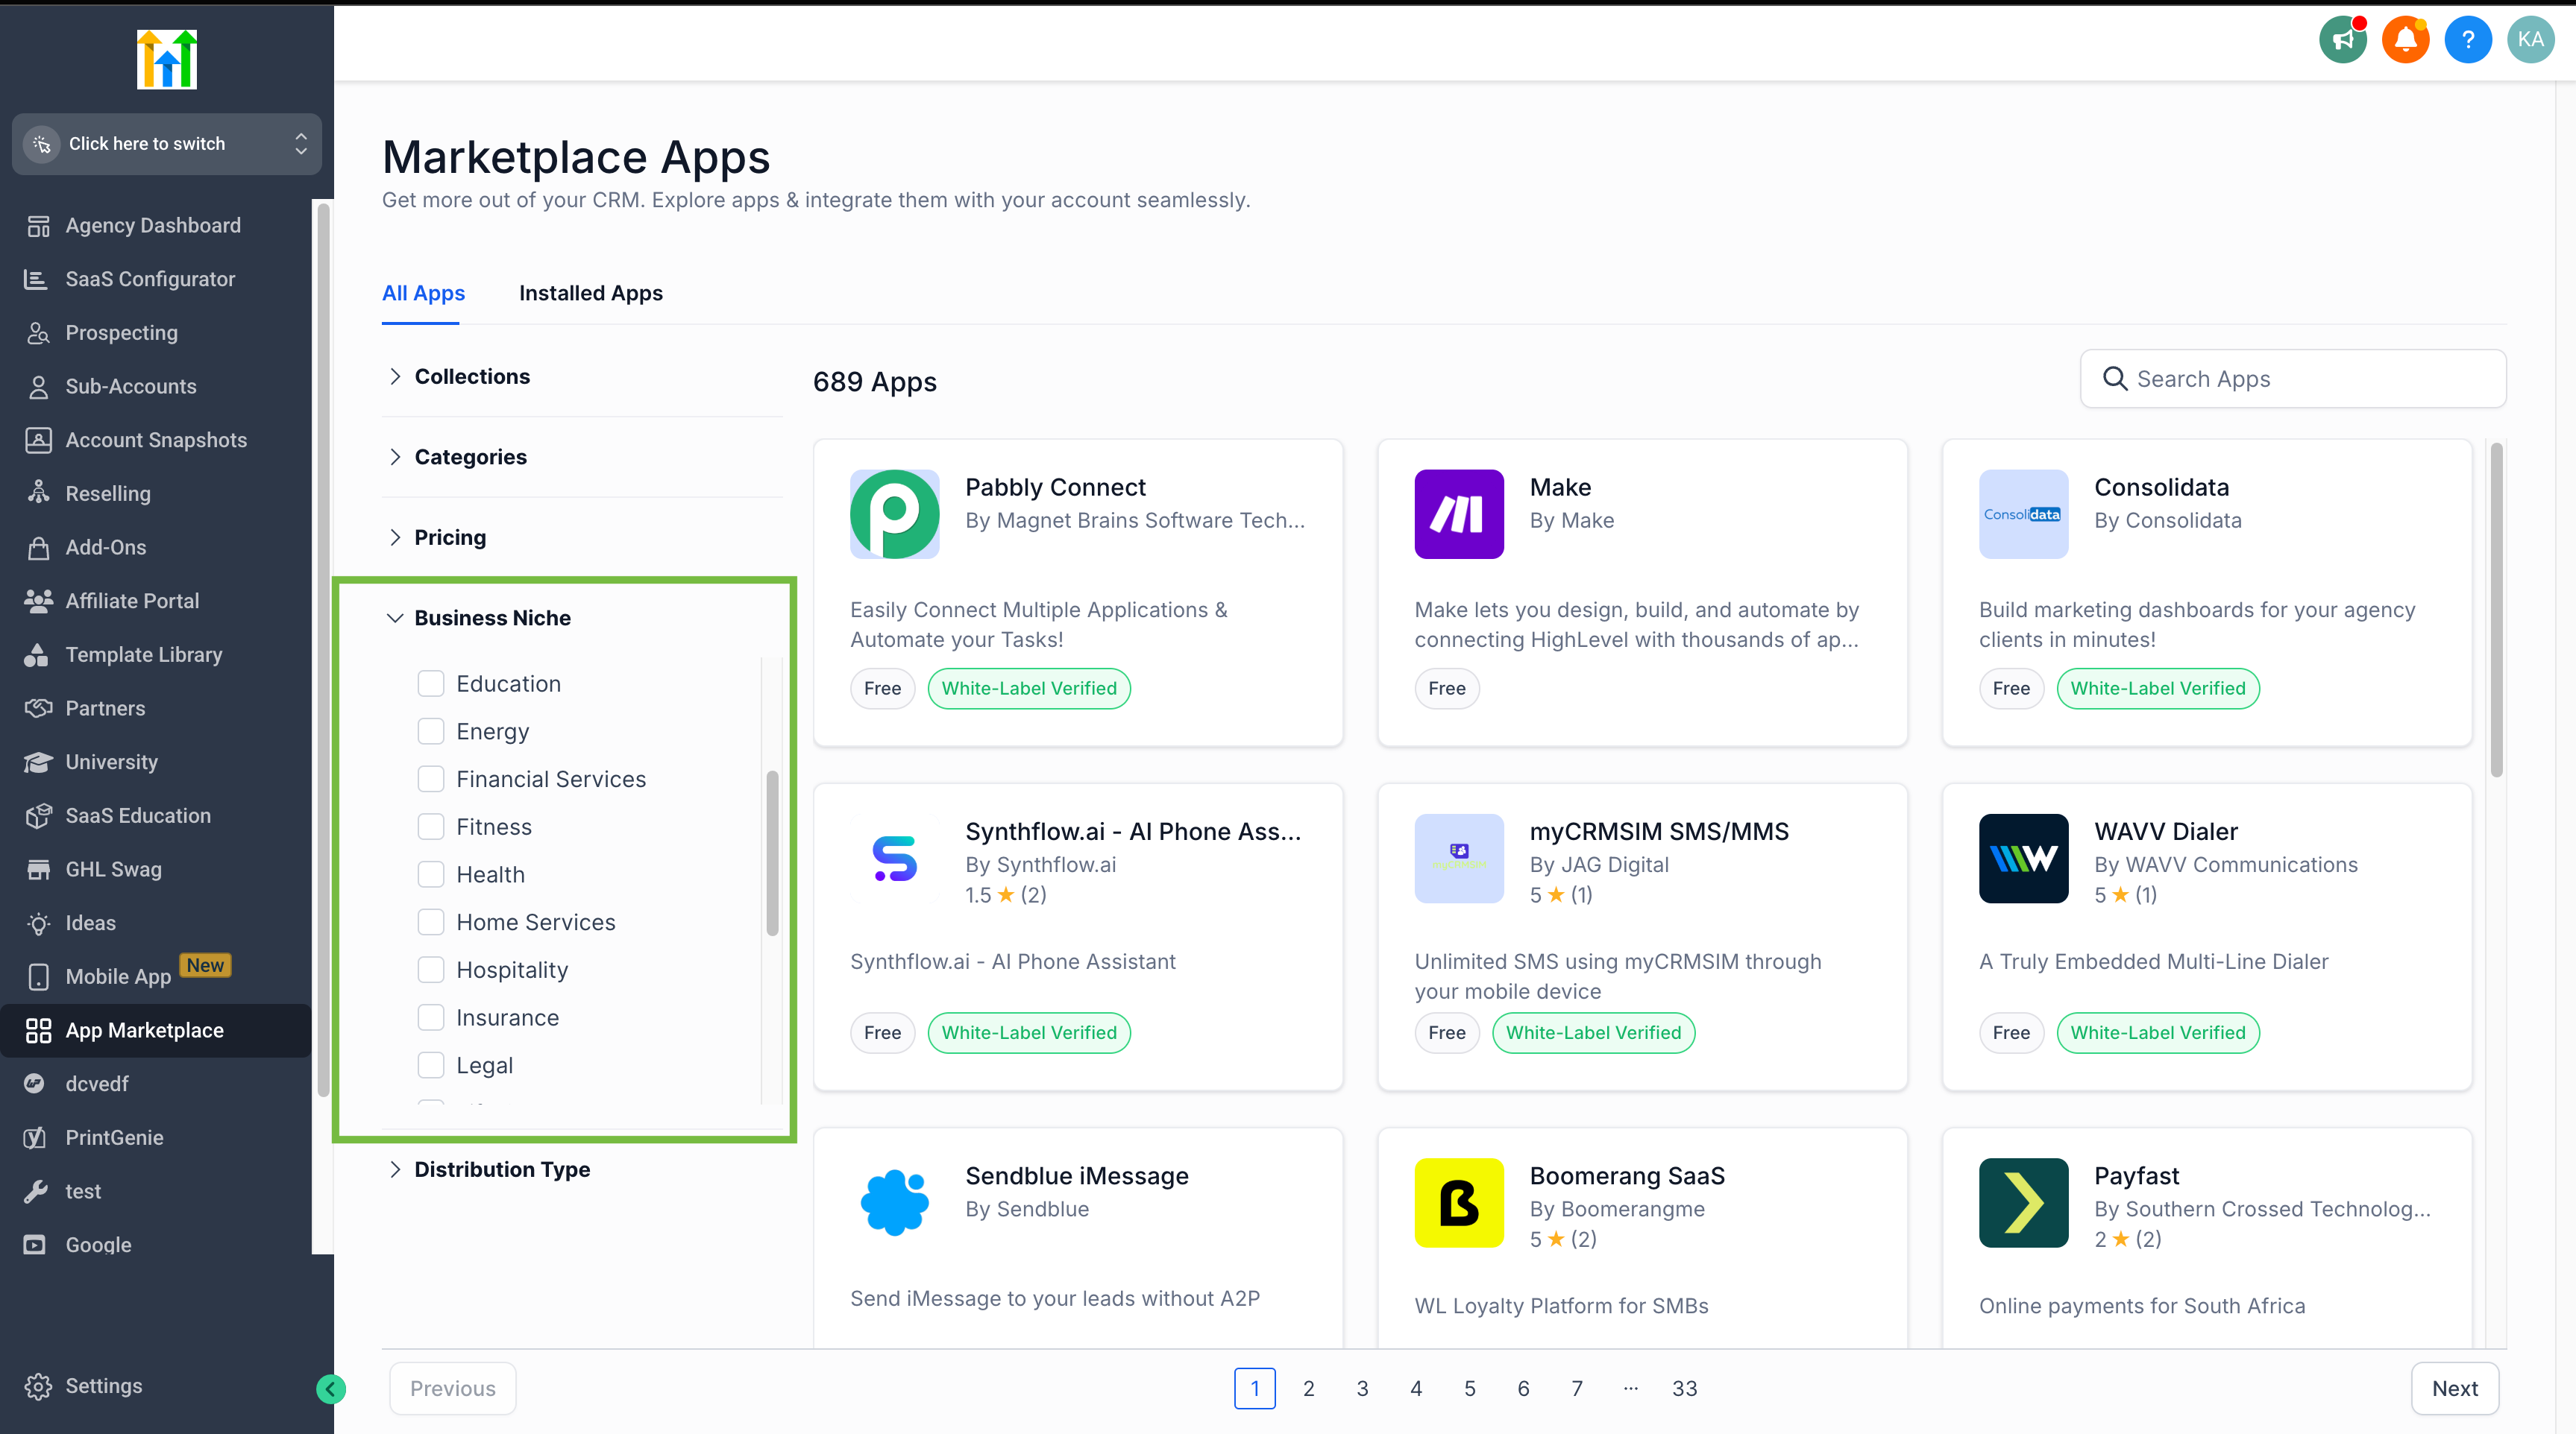The image size is (2576, 1434).
Task: Collapse the Business Niche section
Action: click(492, 618)
